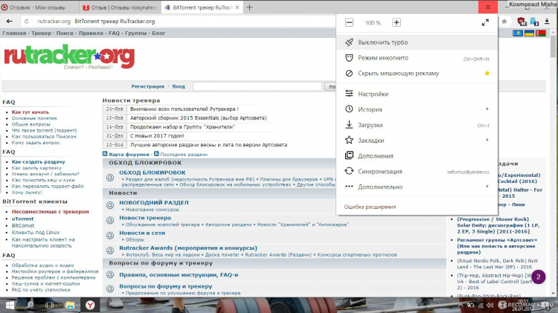Zoom out with the minus button
This screenshot has width=558, height=313.
point(349,23)
